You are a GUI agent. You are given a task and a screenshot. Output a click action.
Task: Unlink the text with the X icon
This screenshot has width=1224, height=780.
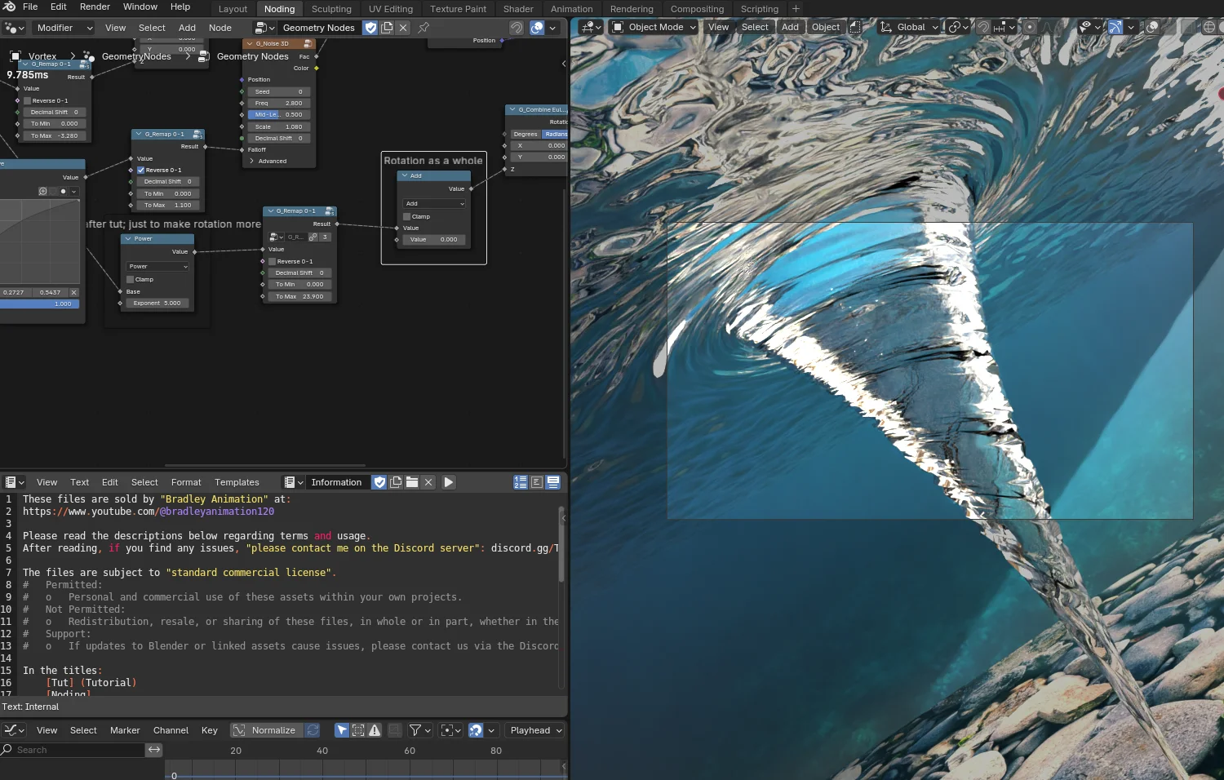[428, 482]
